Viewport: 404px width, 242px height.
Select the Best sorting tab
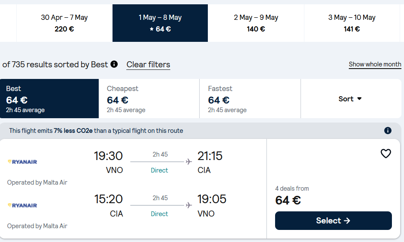(49, 99)
